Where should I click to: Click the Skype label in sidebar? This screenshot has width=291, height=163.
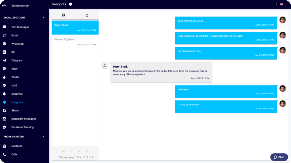15,110
